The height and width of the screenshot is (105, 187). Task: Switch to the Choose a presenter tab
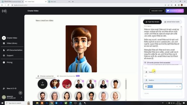coord(46,76)
